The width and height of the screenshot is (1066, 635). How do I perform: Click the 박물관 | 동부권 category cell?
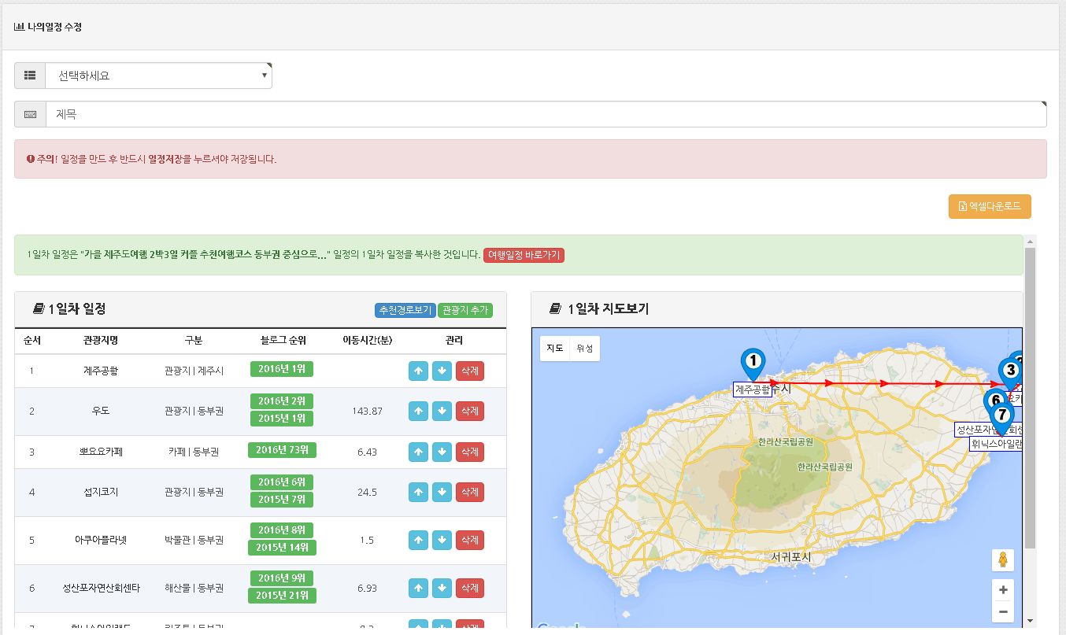[x=194, y=541]
